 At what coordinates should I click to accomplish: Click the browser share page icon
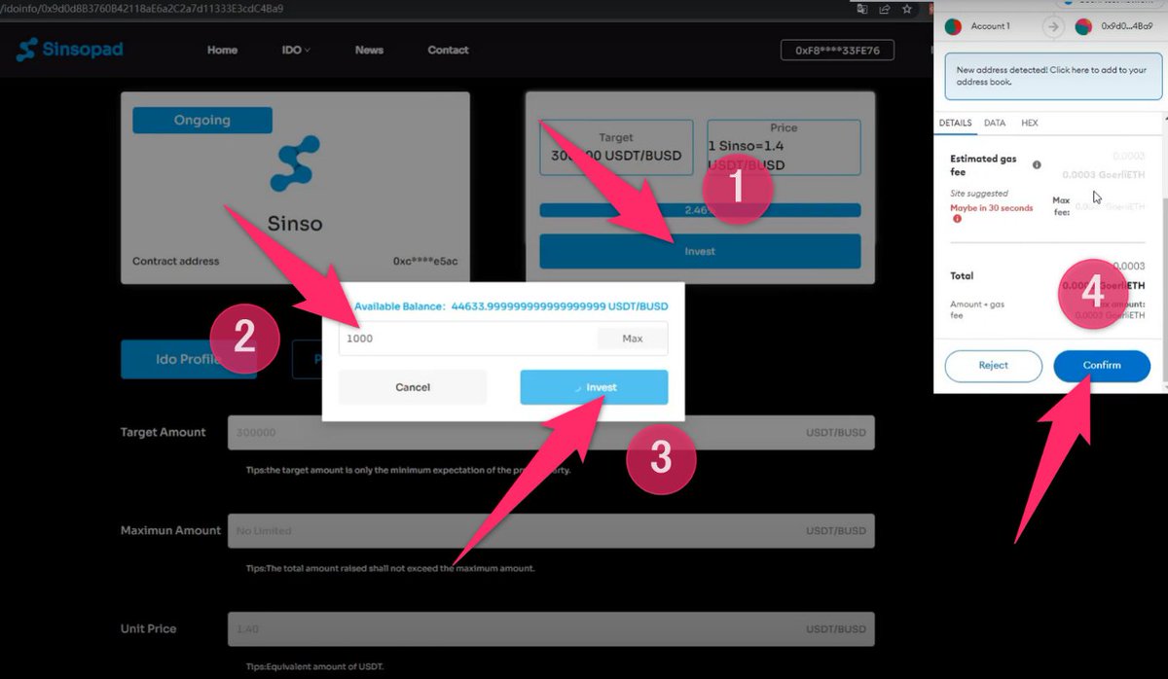tap(885, 9)
